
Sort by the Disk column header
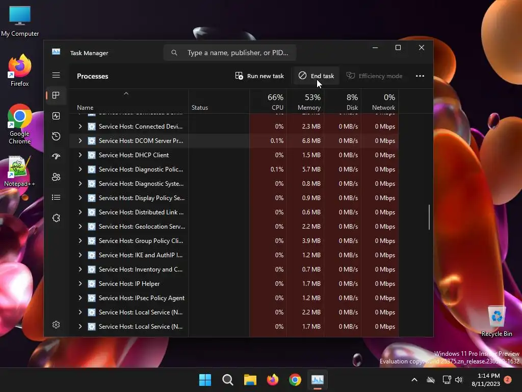pyautogui.click(x=343, y=102)
